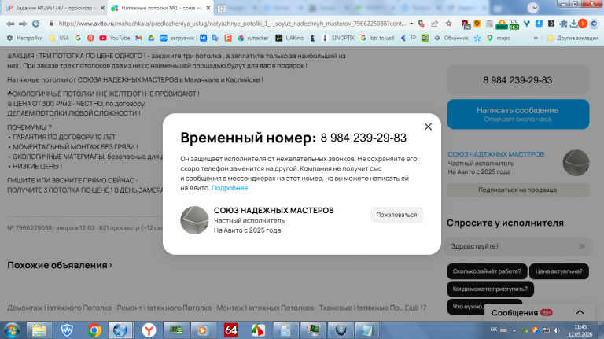Go forward with browser forward arrow

pyautogui.click(x=23, y=24)
